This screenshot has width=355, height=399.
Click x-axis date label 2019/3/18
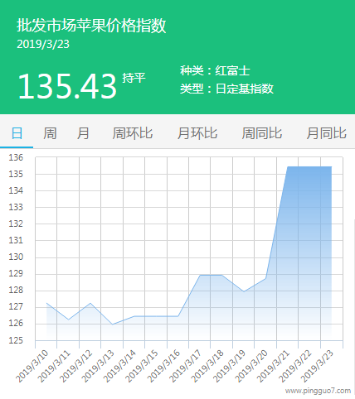(207, 366)
